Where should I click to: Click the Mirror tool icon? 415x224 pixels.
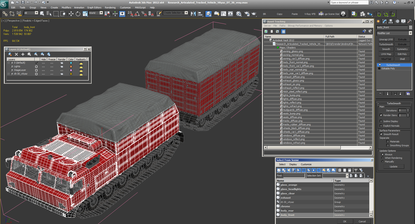pyautogui.click(x=193, y=14)
